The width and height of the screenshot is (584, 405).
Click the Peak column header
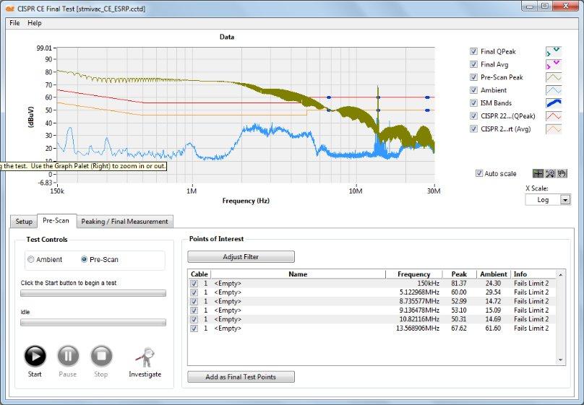[x=459, y=274]
